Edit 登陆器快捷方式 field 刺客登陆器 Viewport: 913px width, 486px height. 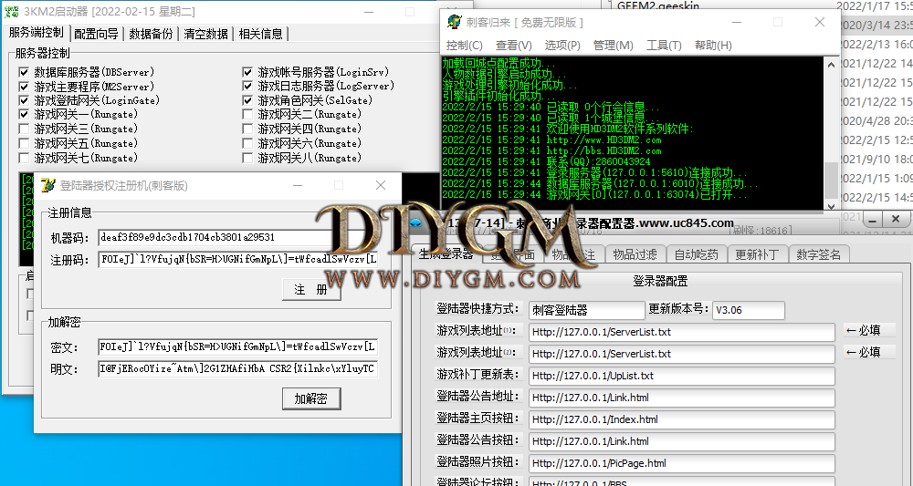tap(586, 310)
